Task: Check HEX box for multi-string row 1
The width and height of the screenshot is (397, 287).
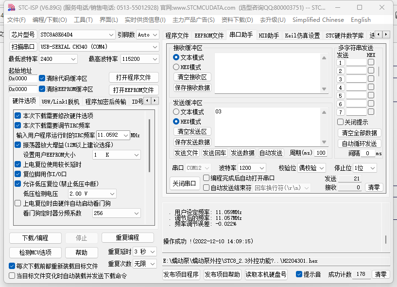Action: pos(371,62)
